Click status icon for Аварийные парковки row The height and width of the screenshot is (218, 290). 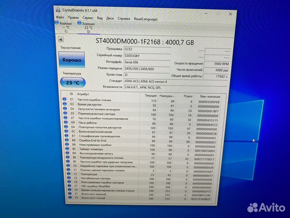coord(68,166)
